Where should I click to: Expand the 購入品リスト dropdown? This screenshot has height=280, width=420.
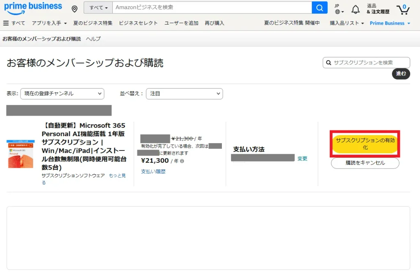pyautogui.click(x=347, y=23)
